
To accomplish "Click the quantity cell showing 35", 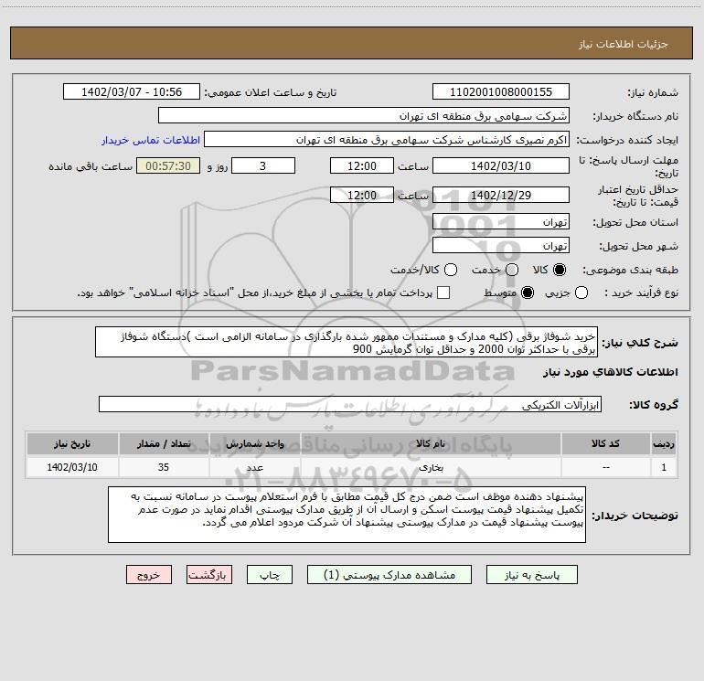I will pyautogui.click(x=164, y=467).
